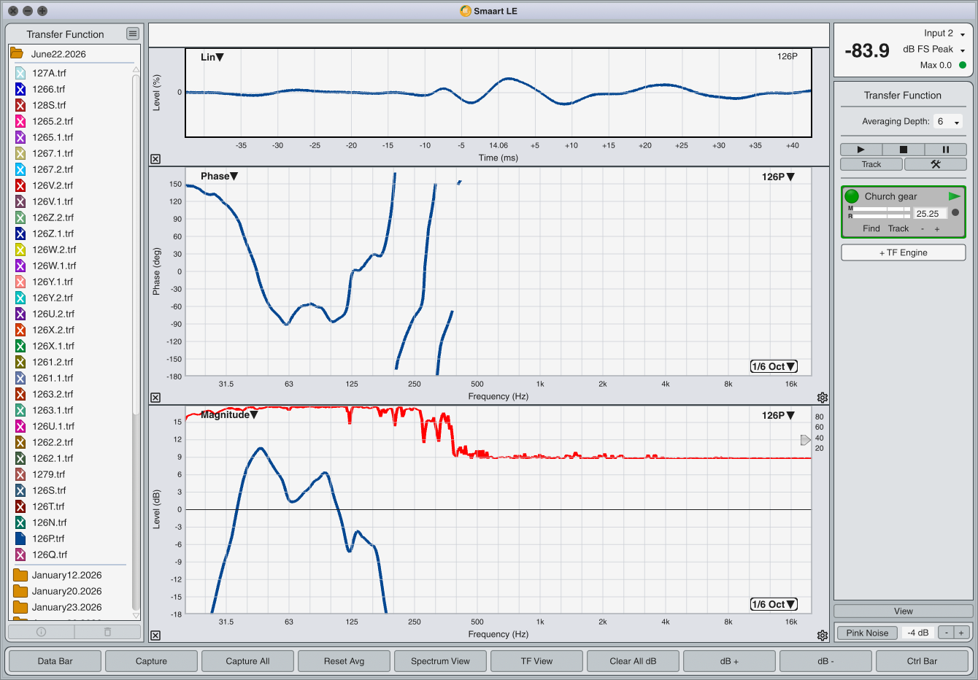Open the magnitude plot gear settings

(x=823, y=635)
